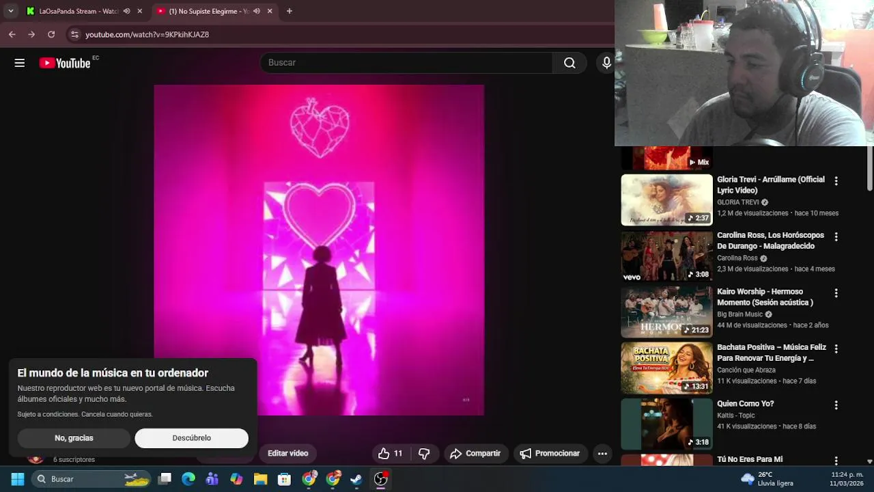View site information icon in address bar
Screen dimensions: 874x492
point(74,34)
